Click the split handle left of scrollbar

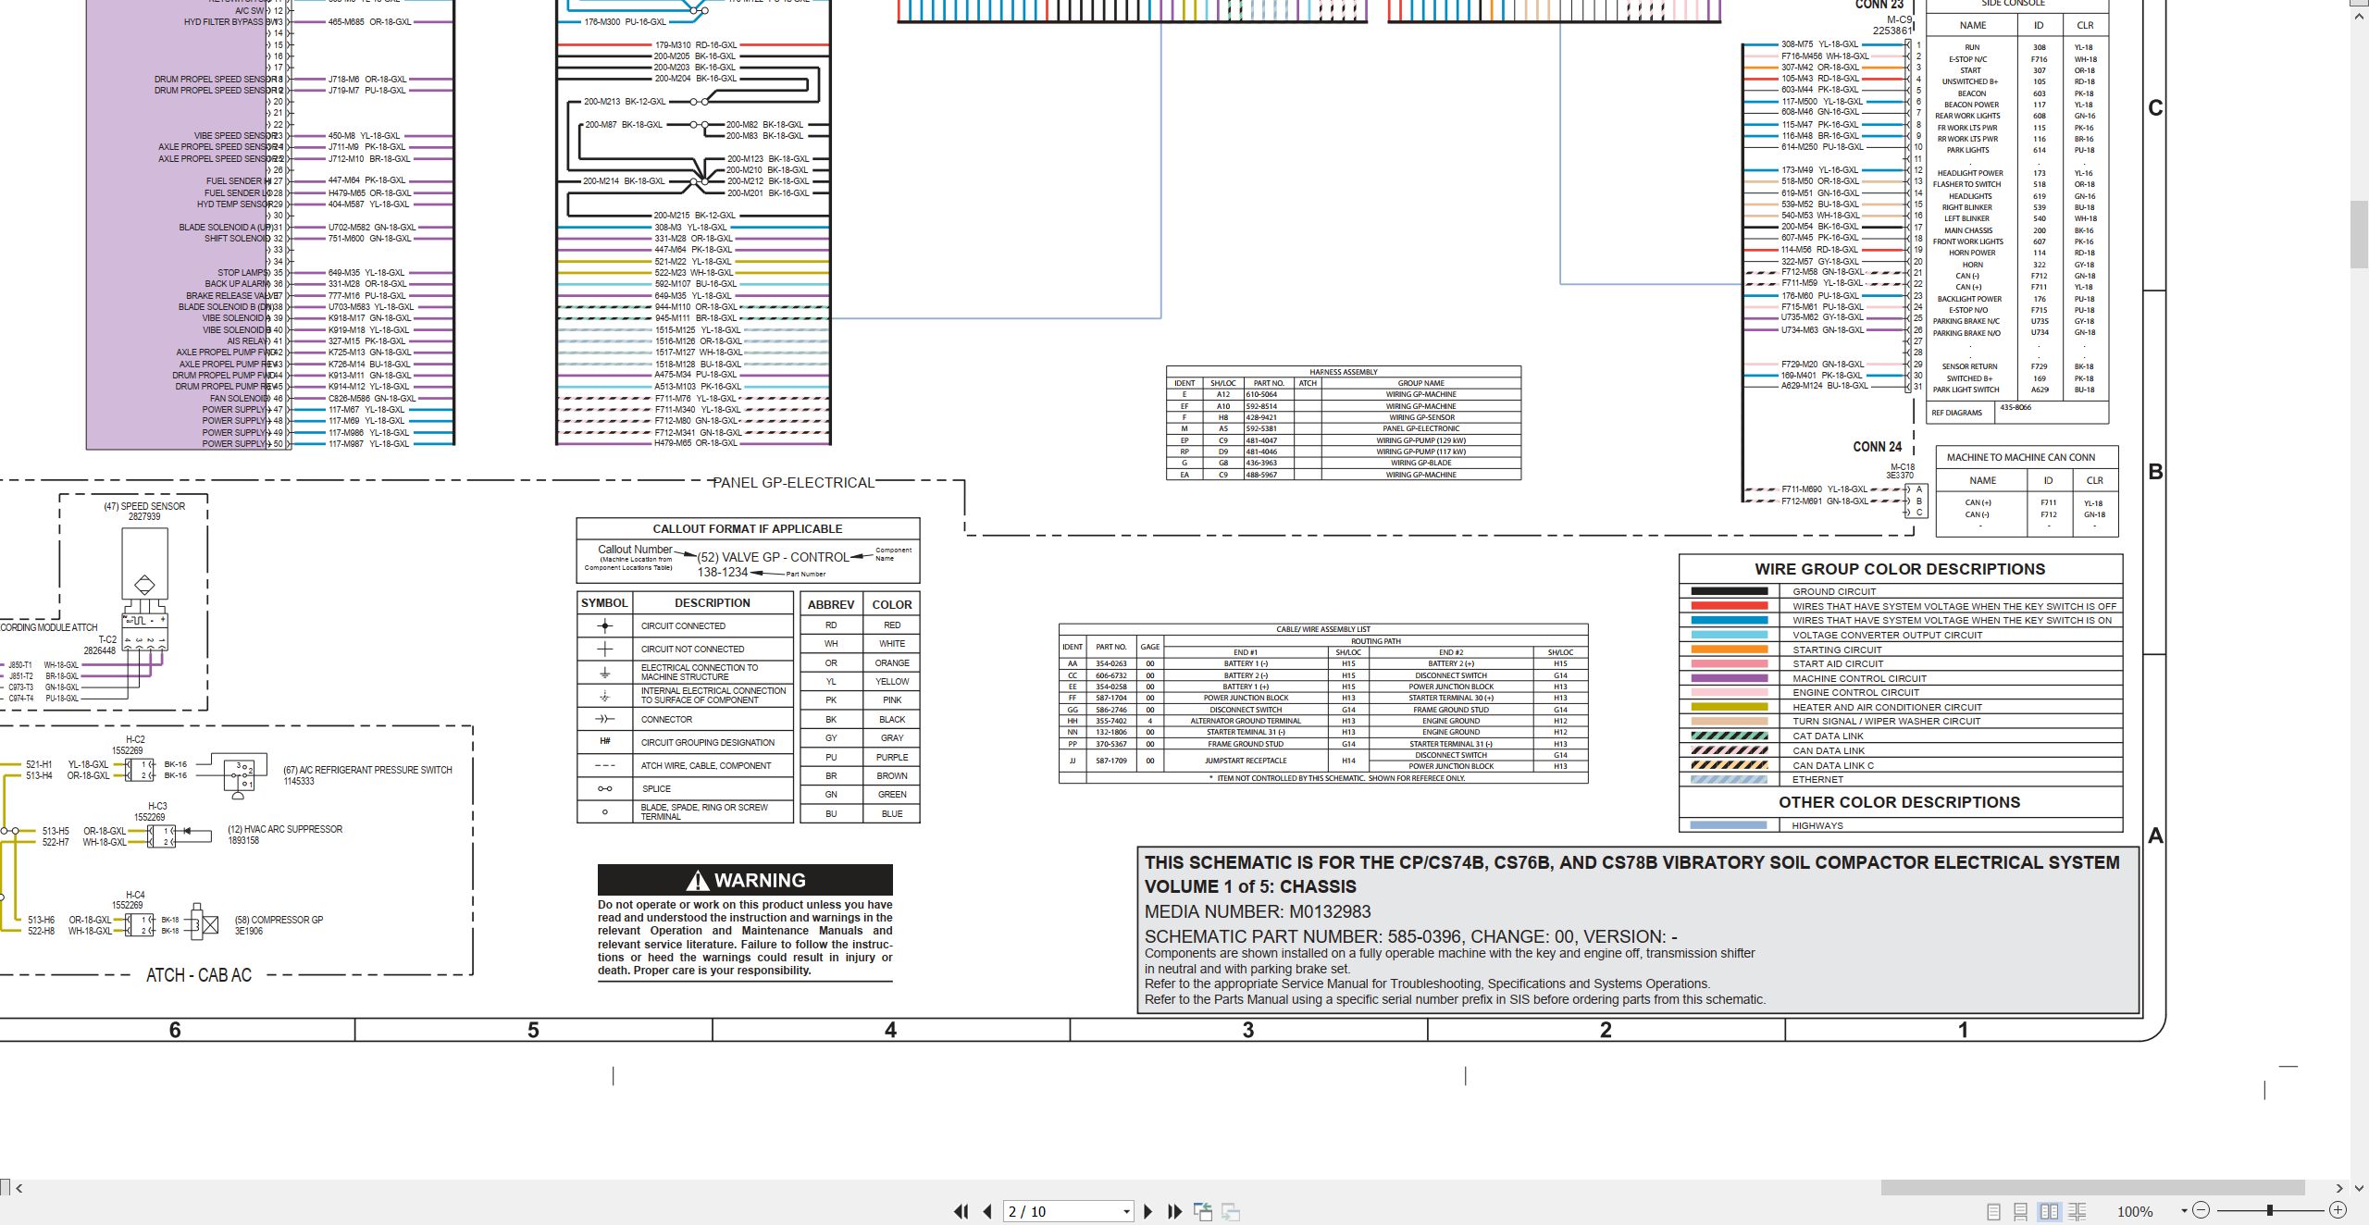pyautogui.click(x=5, y=1188)
